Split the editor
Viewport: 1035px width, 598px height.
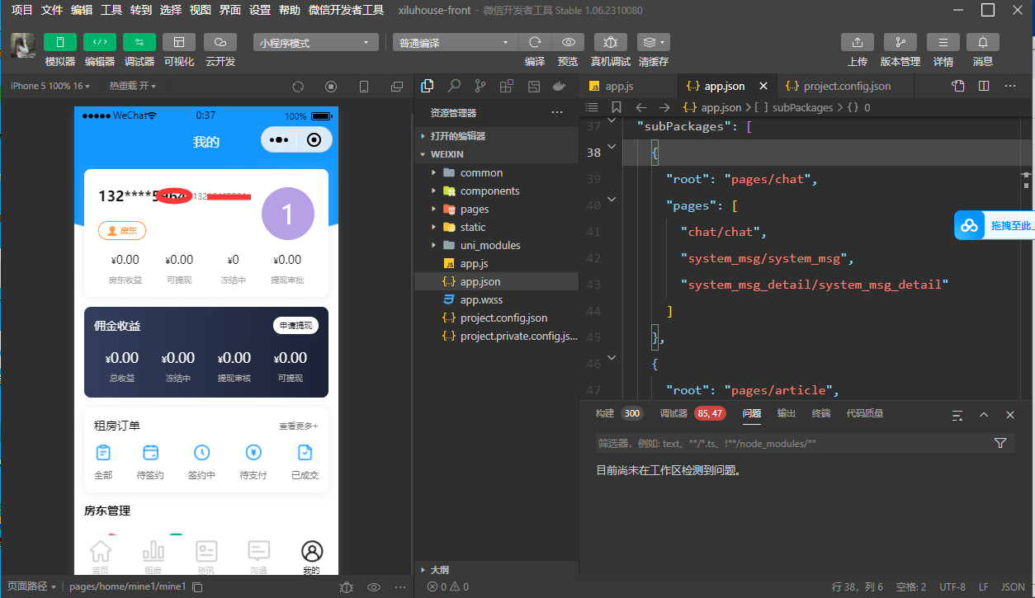983,86
